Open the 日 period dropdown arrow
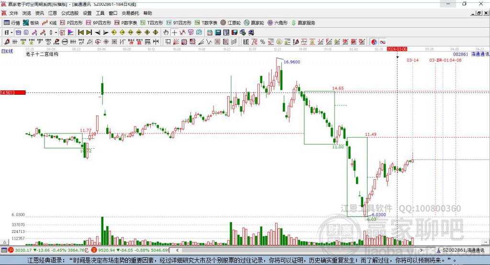Viewport: 490px width, 265px height. coord(11,33)
